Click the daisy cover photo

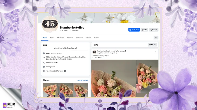click(99, 18)
